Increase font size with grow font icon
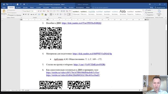Screen dimensions: 168x94 click(x=39, y=11)
